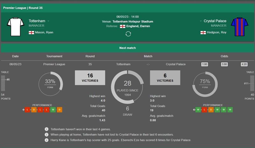Click the 1.43 avg goals value
Image resolution: width=255 pixels, height=148 pixels.
point(102,120)
